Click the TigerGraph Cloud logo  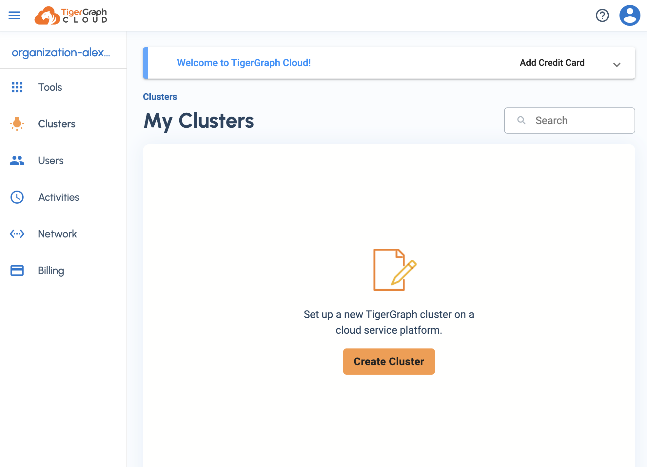(71, 15)
